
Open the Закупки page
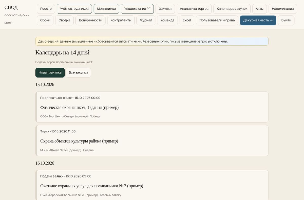(165, 9)
